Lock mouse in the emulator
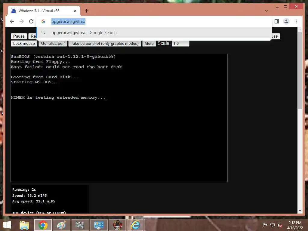The image size is (308, 231). (x=24, y=43)
